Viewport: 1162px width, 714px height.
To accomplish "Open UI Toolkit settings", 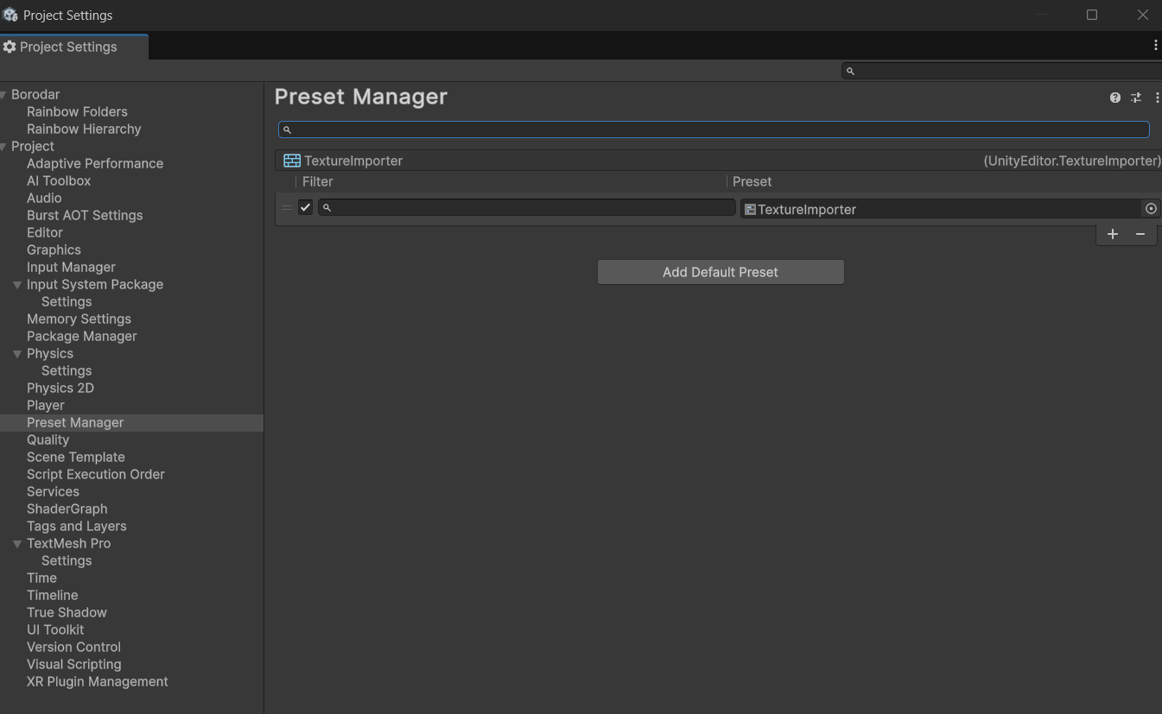I will tap(55, 629).
